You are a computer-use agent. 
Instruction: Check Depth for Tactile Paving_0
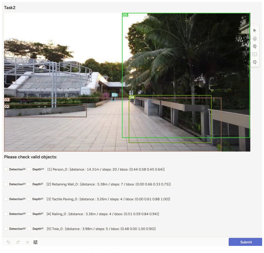pyautogui.click(x=29, y=199)
